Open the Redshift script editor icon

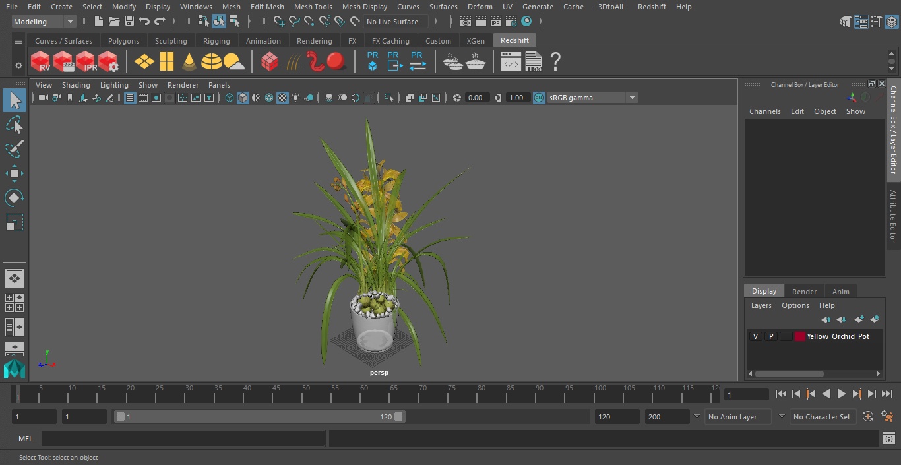pyautogui.click(x=511, y=62)
